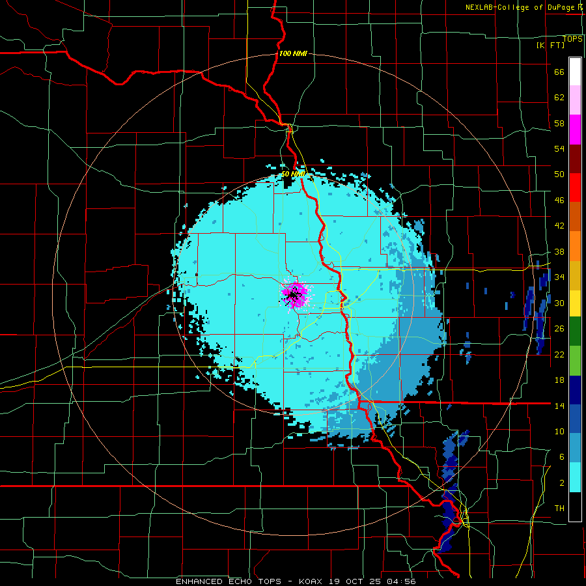This screenshot has height=586, width=586.
Task: Select the '54' legend label
Action: point(559,148)
